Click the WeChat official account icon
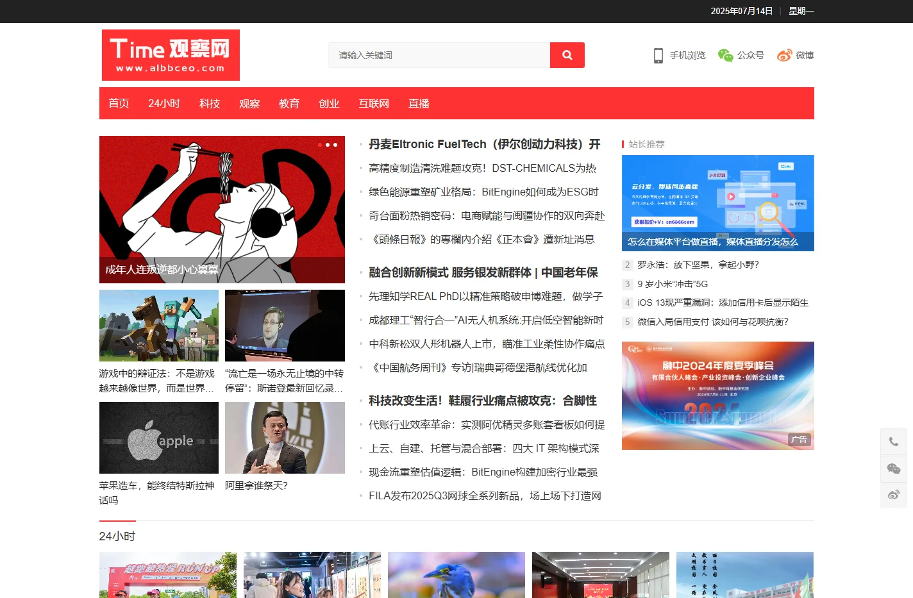 [725, 56]
